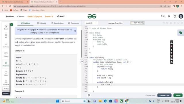Open recorder settings gear icon

(x=172, y=62)
